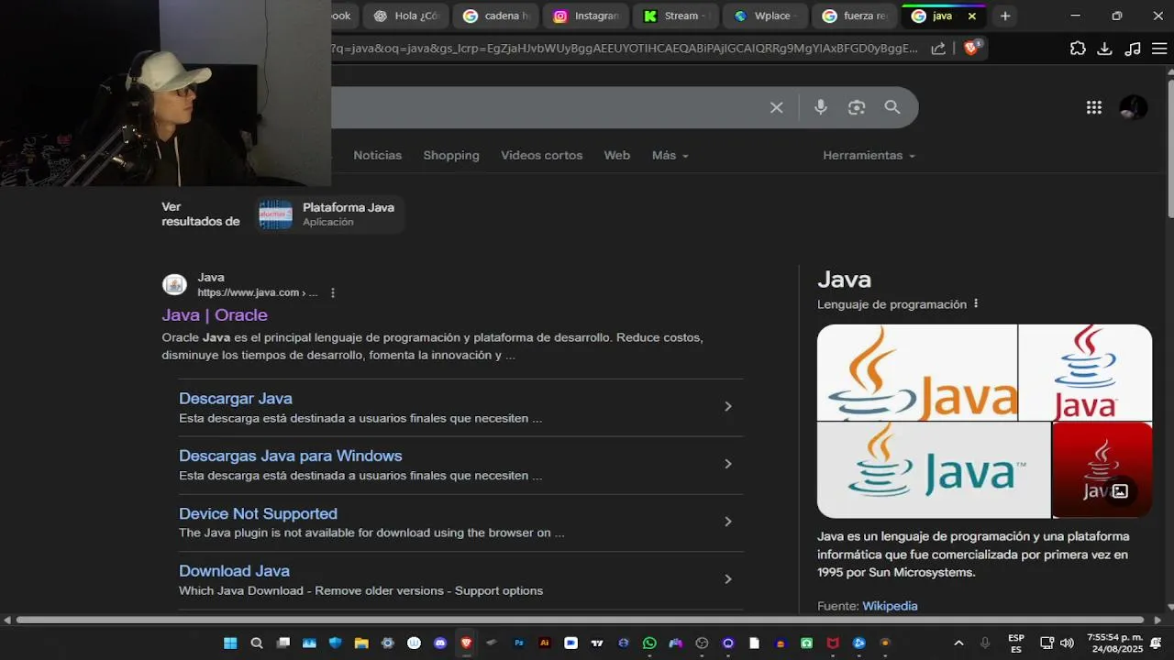The height and width of the screenshot is (660, 1174).
Task: Open the Brave Shields lion icon
Action: 972,48
